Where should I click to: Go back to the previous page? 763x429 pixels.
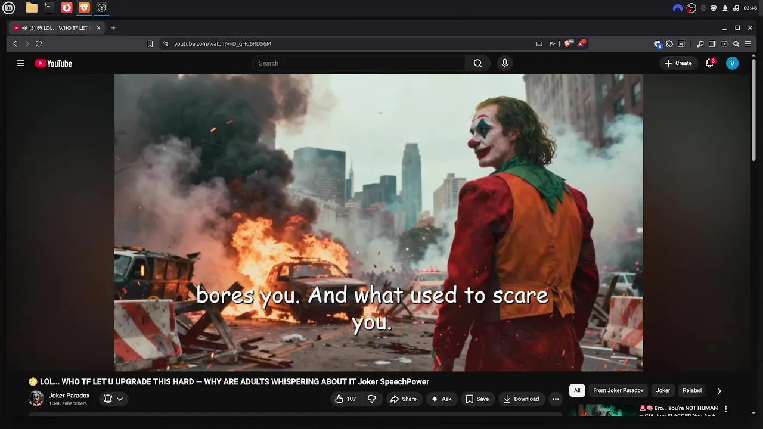[15, 43]
